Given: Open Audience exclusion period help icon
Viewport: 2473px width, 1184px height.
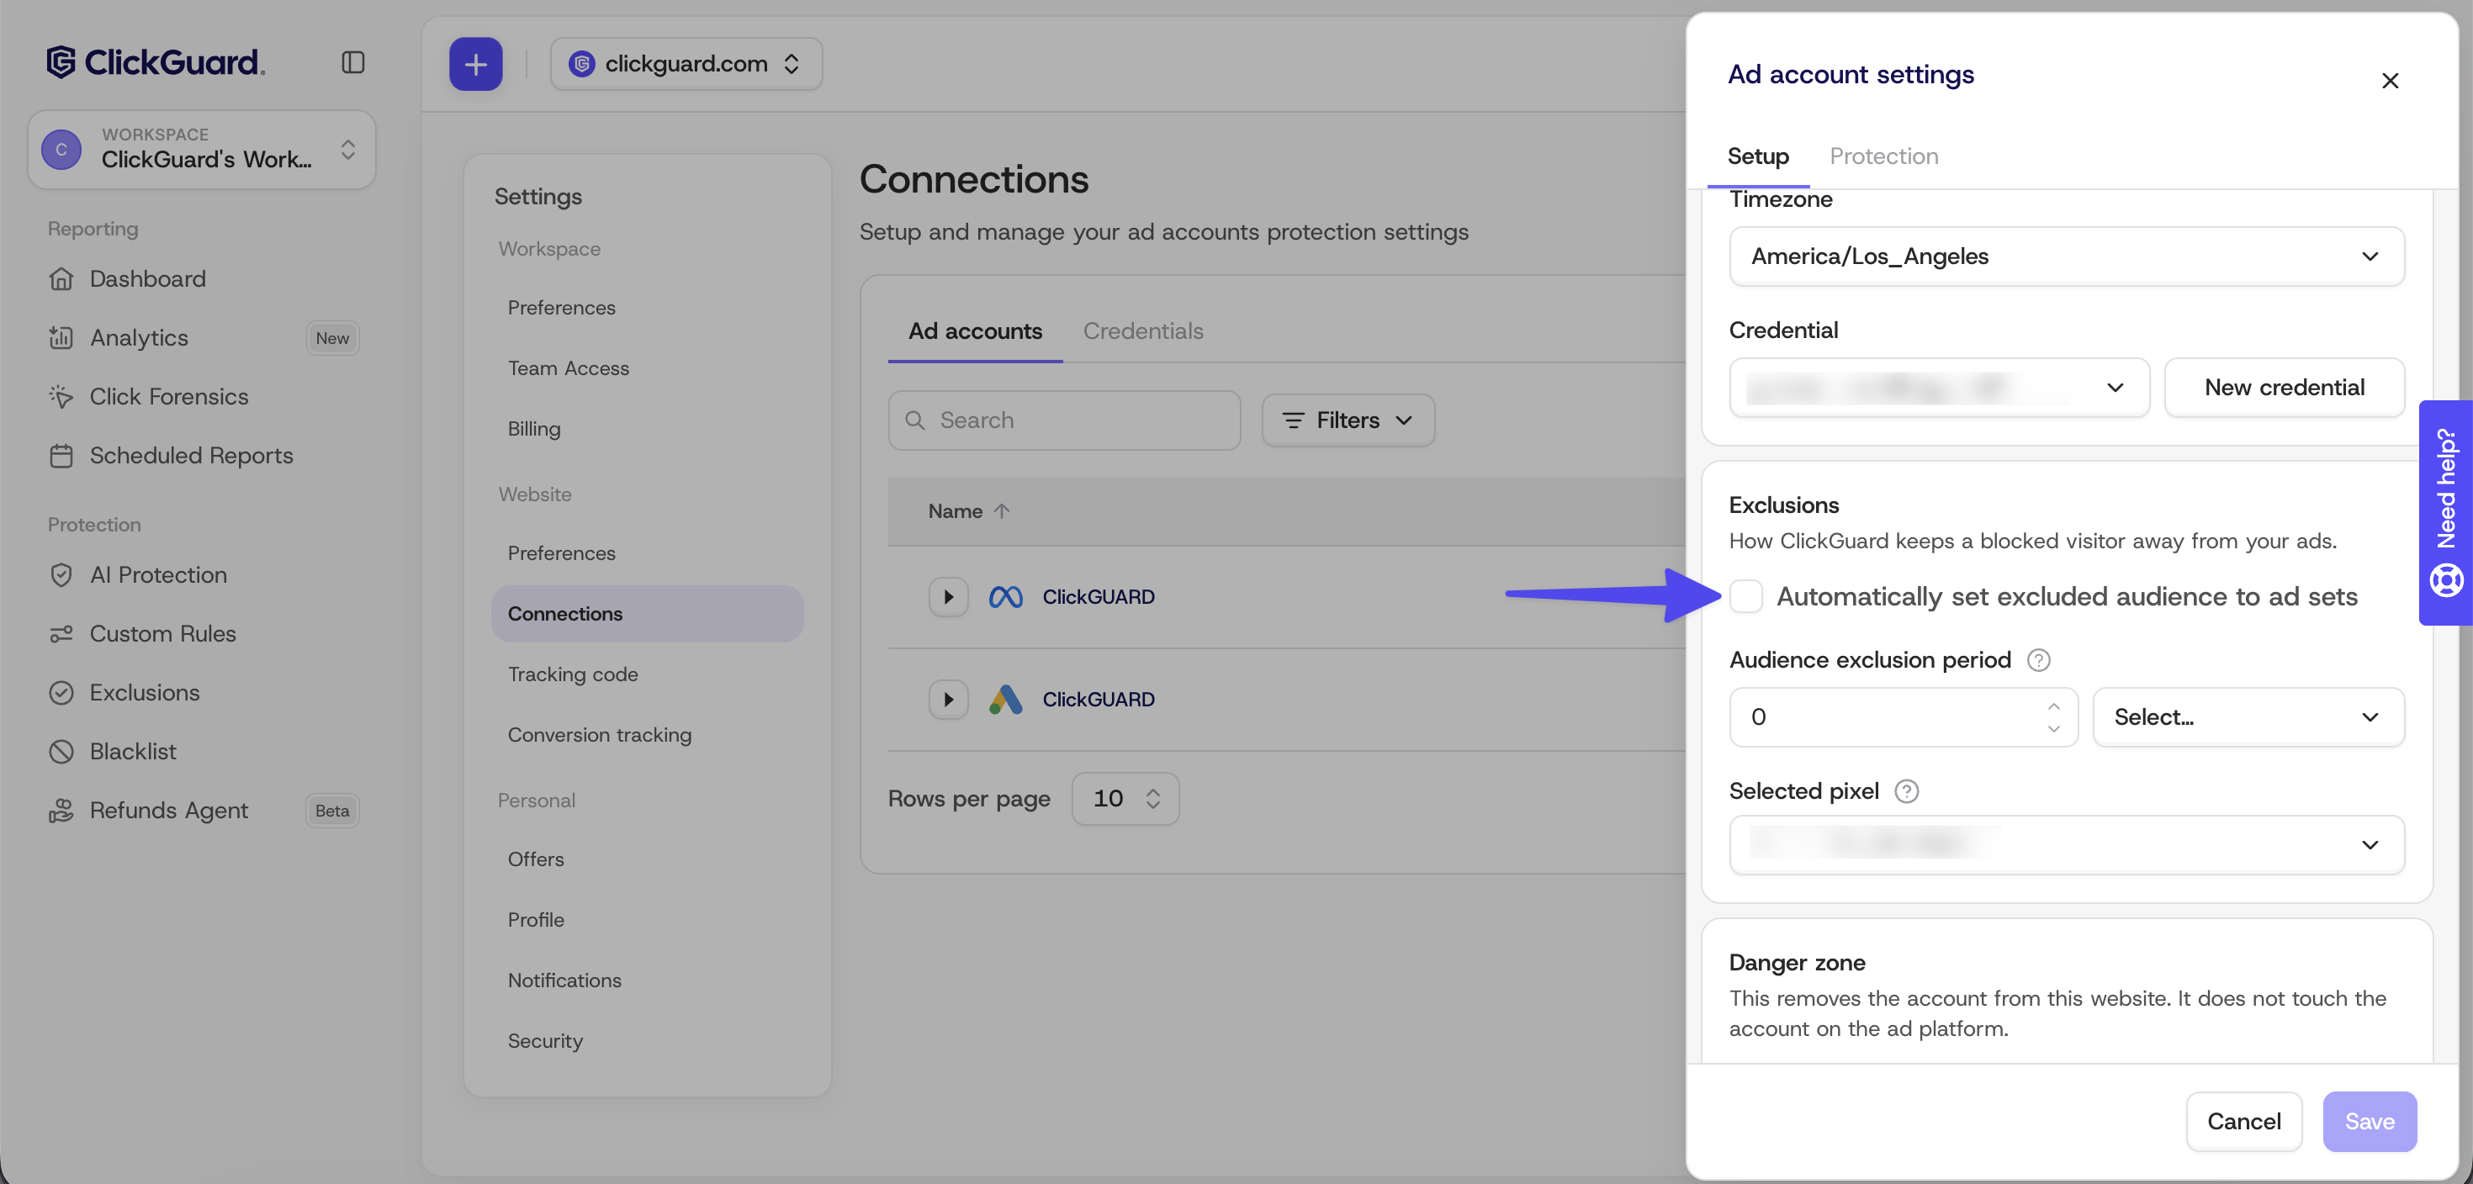Looking at the screenshot, I should (x=2038, y=660).
